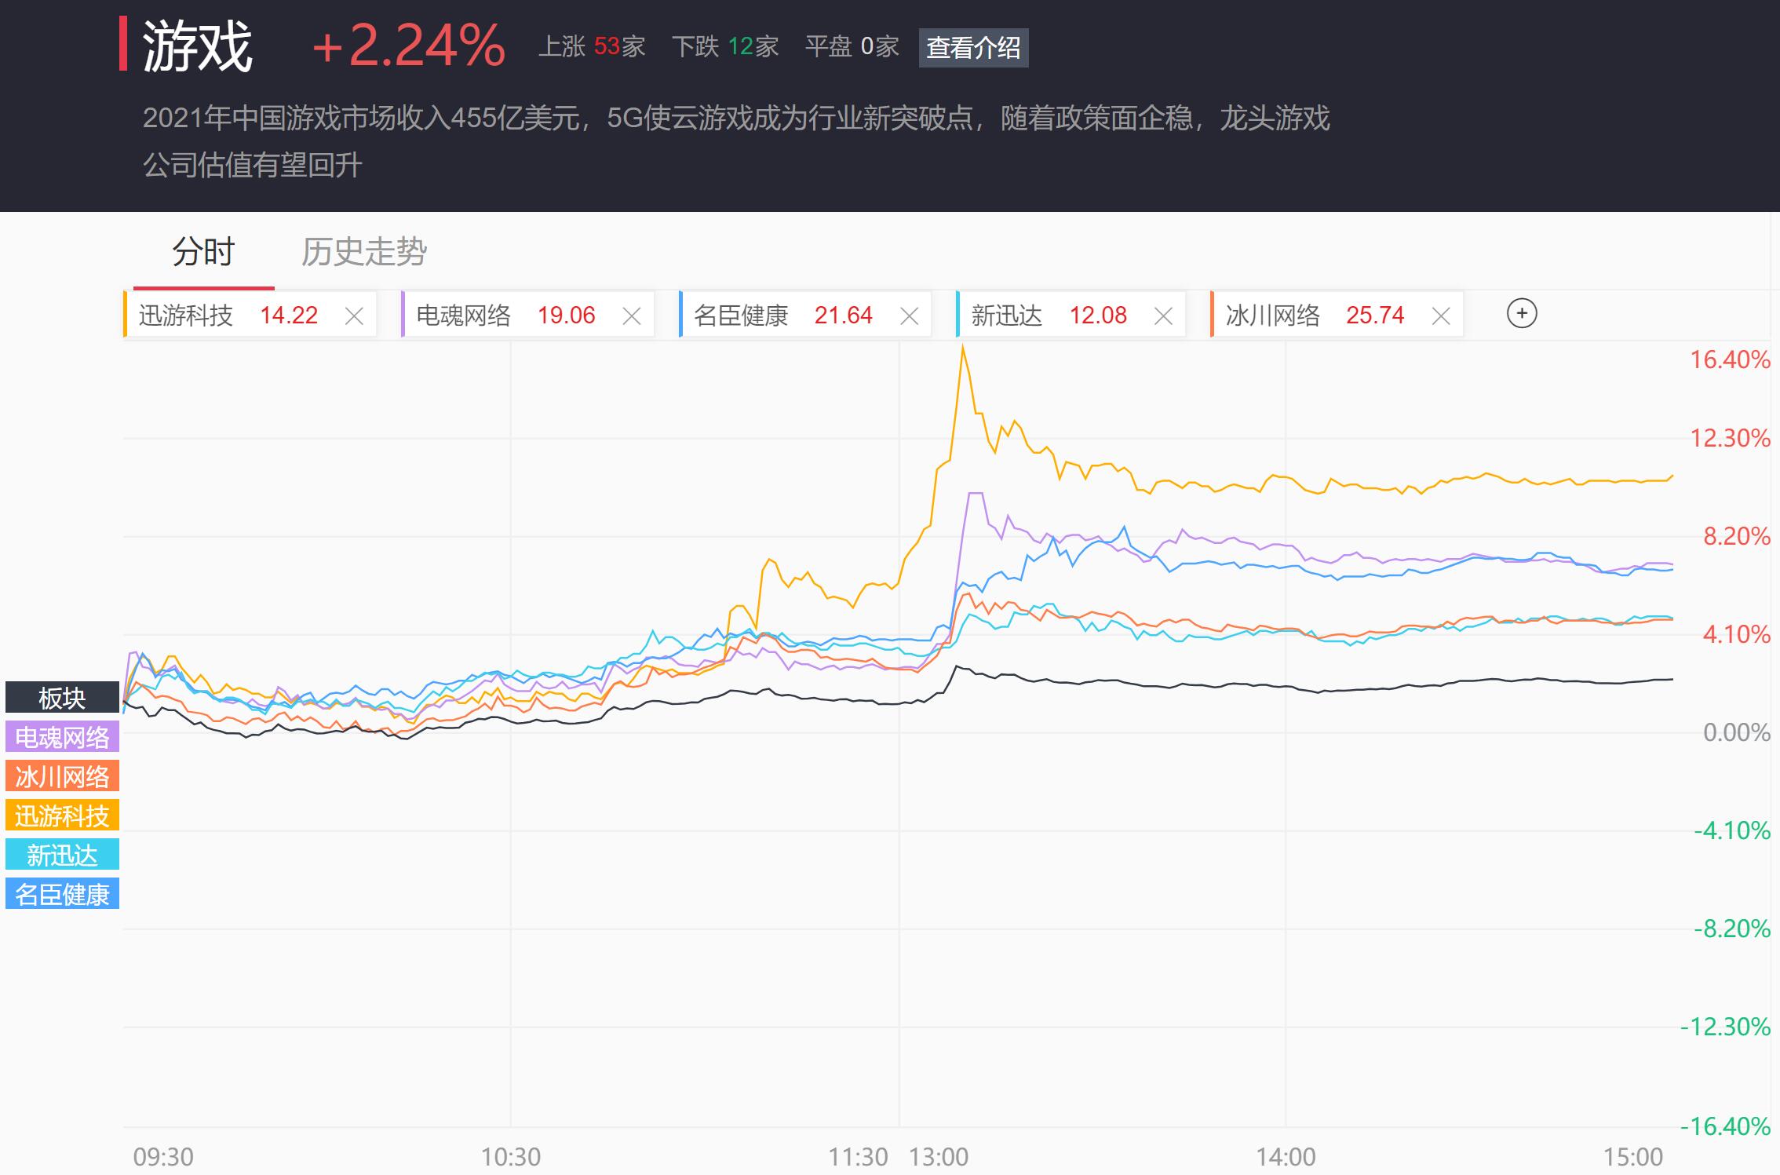This screenshot has width=1780, height=1175.
Task: Add a new stock with plus icon
Action: point(1522,314)
